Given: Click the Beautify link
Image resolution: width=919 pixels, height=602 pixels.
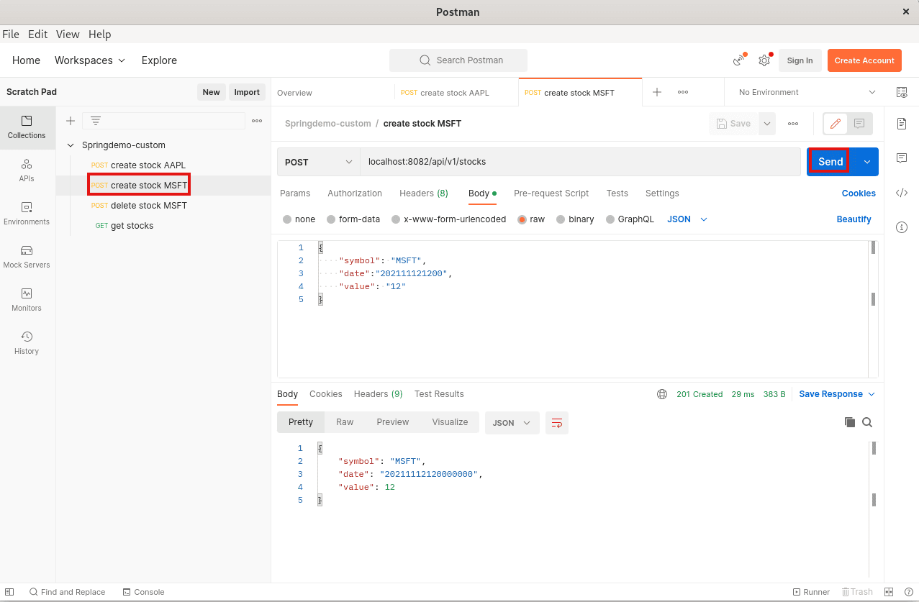Looking at the screenshot, I should pyautogui.click(x=854, y=219).
